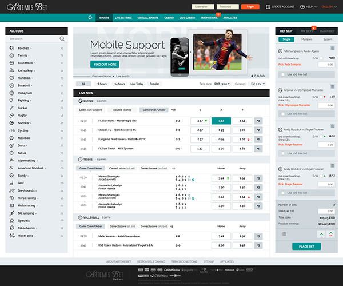Image resolution: width=343 pixels, height=286 pixels.
Task: Open the Virtual Sports menu
Action: pyautogui.click(x=147, y=18)
